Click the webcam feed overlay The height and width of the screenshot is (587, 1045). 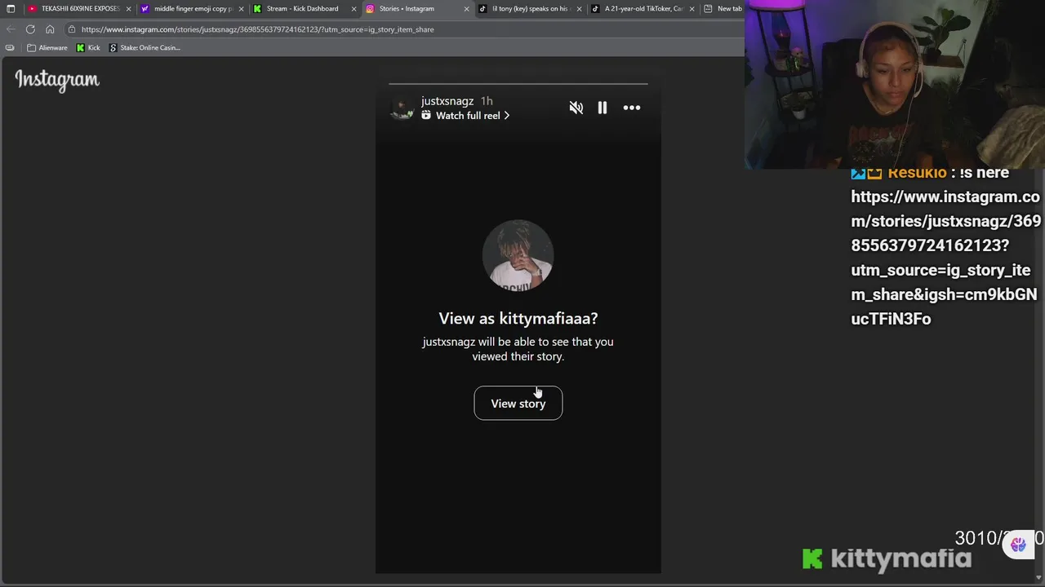(895, 85)
